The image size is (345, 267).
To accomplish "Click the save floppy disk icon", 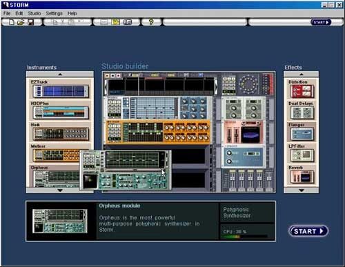I will [30, 22].
